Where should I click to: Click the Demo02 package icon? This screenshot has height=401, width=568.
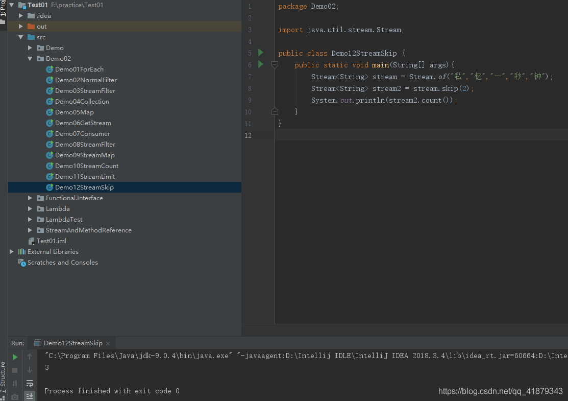coord(40,59)
